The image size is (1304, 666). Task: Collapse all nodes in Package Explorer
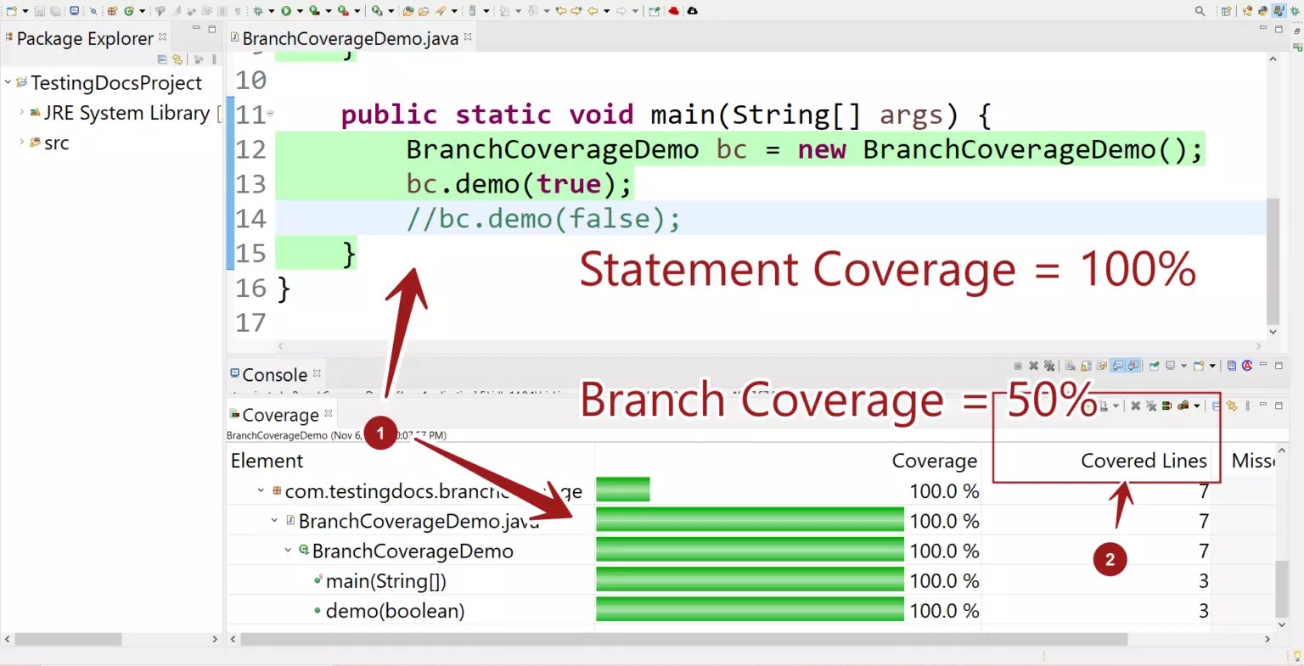[x=162, y=59]
